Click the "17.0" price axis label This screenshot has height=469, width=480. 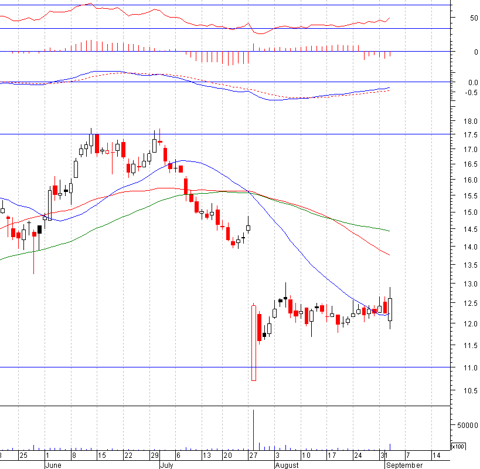471,150
